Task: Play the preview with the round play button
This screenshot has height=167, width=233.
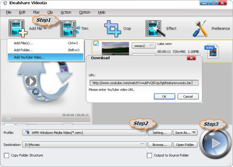Action: click(x=31, y=81)
